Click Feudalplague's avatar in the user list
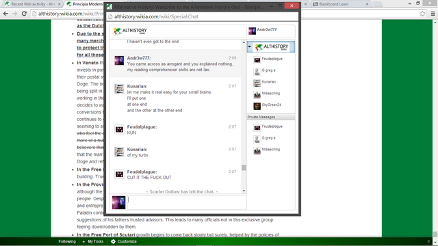The image size is (438, 246). [257, 59]
